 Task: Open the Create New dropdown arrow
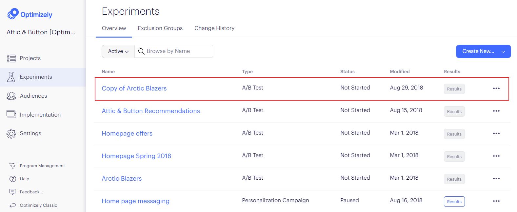pyautogui.click(x=503, y=52)
